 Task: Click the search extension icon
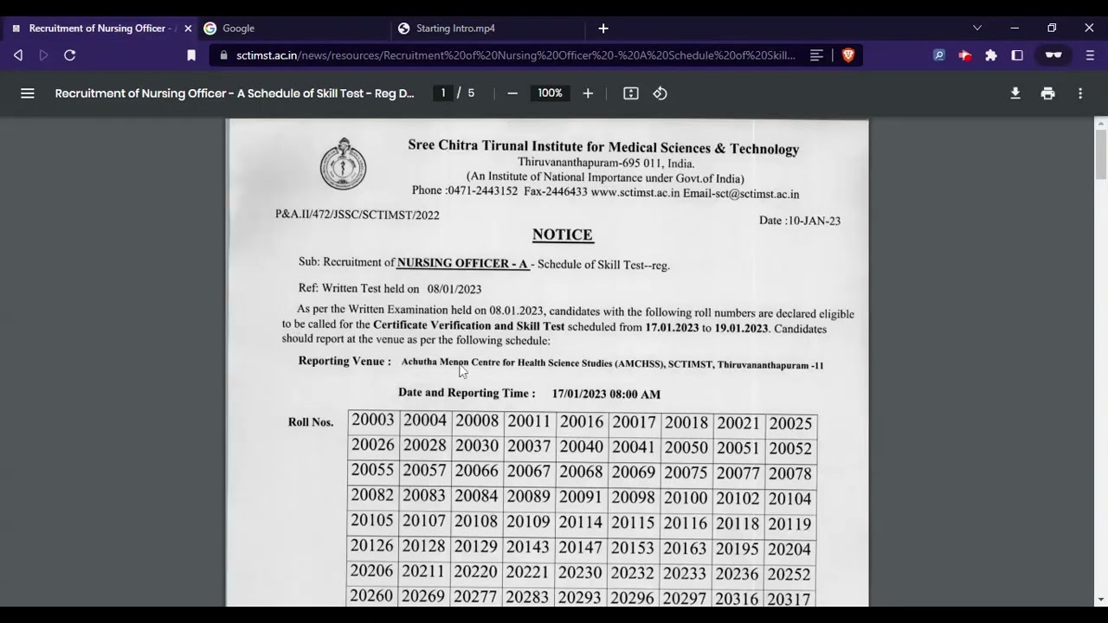click(939, 55)
